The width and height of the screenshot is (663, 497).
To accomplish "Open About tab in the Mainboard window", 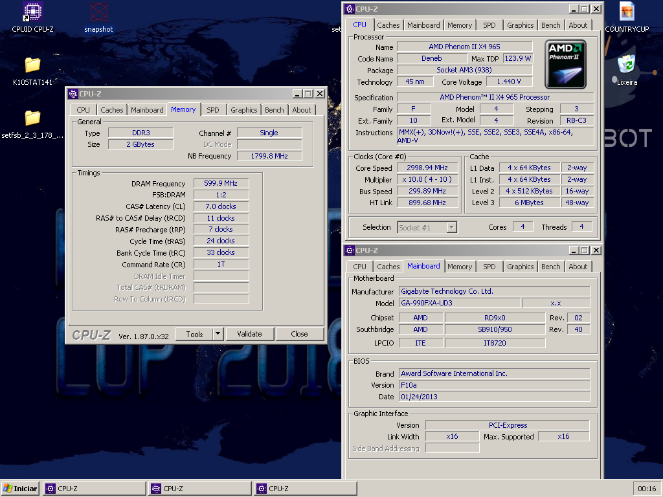I will 578,267.
